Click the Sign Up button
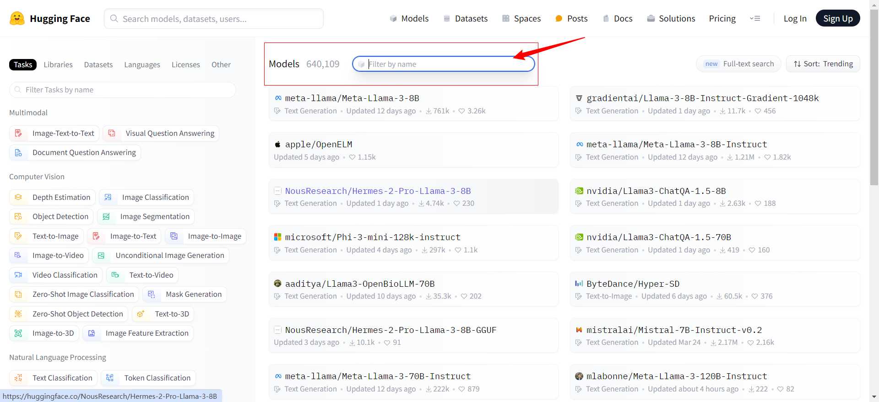Image resolution: width=879 pixels, height=402 pixels. (838, 18)
